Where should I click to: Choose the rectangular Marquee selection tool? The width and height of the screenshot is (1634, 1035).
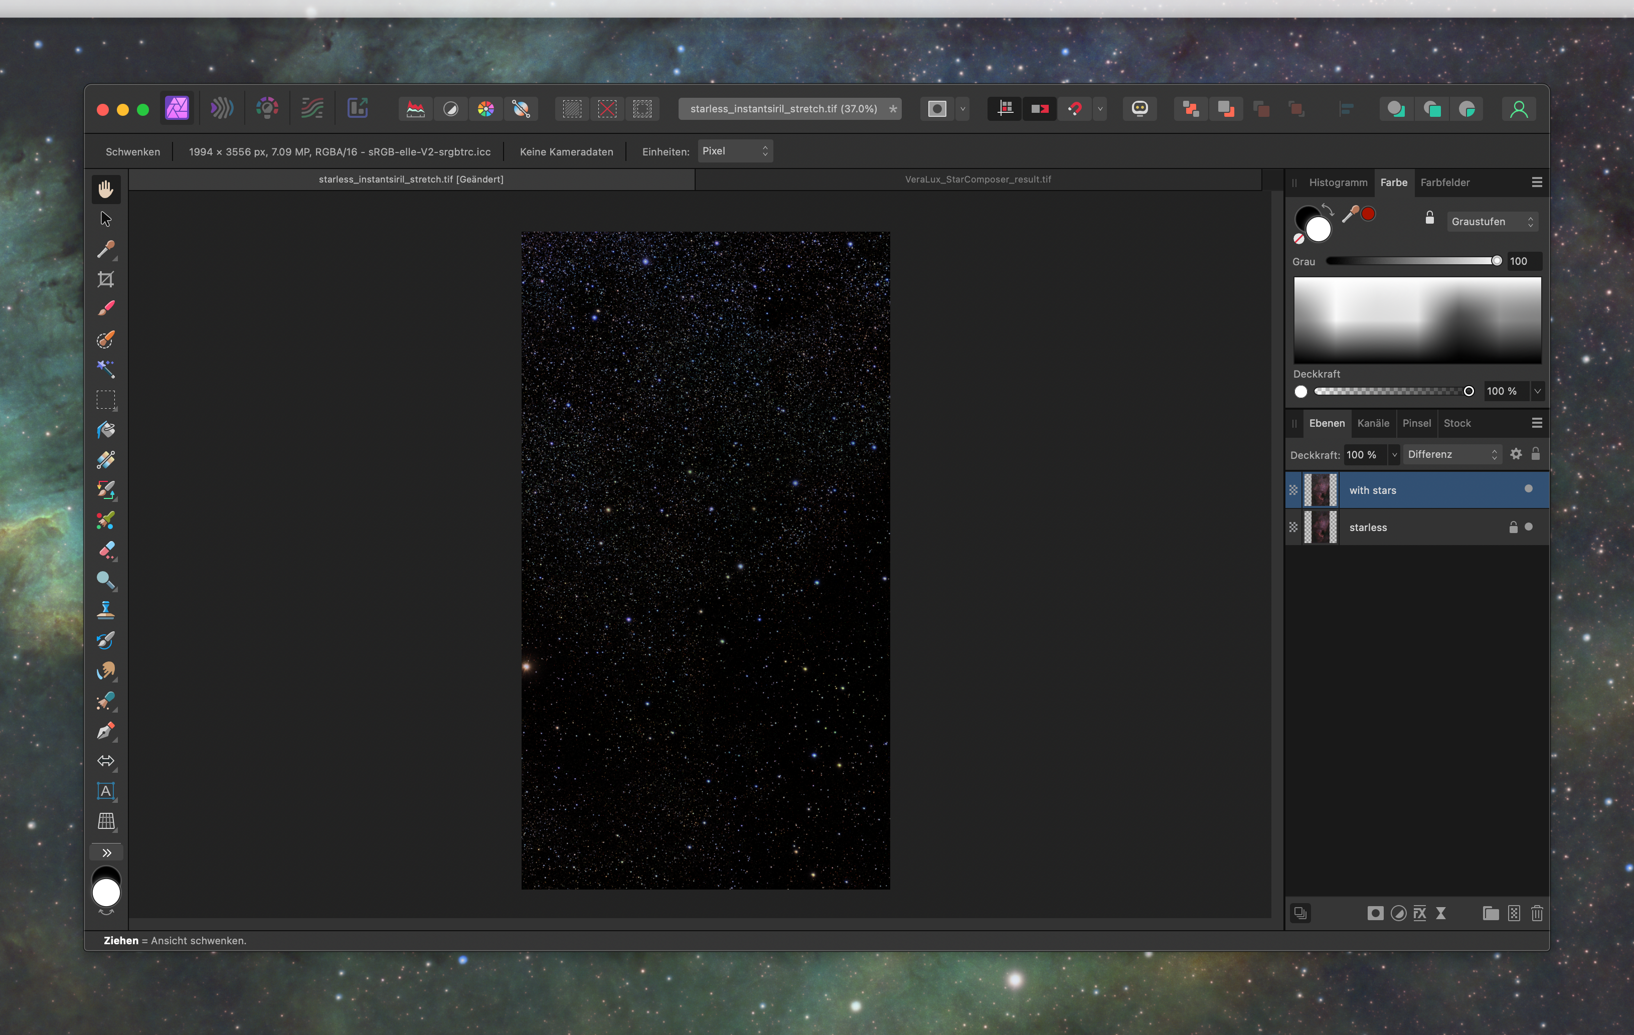point(106,400)
